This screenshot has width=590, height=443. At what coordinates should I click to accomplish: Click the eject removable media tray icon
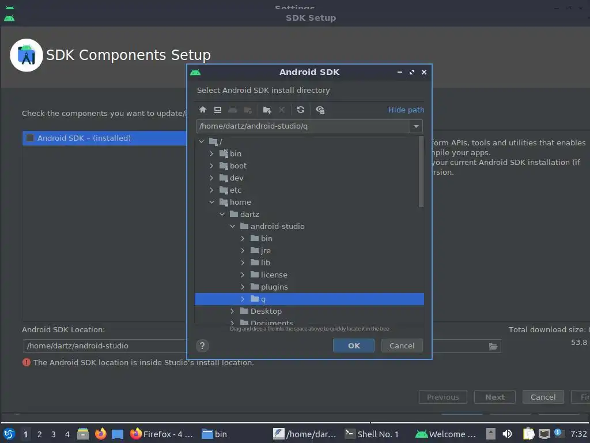490,434
